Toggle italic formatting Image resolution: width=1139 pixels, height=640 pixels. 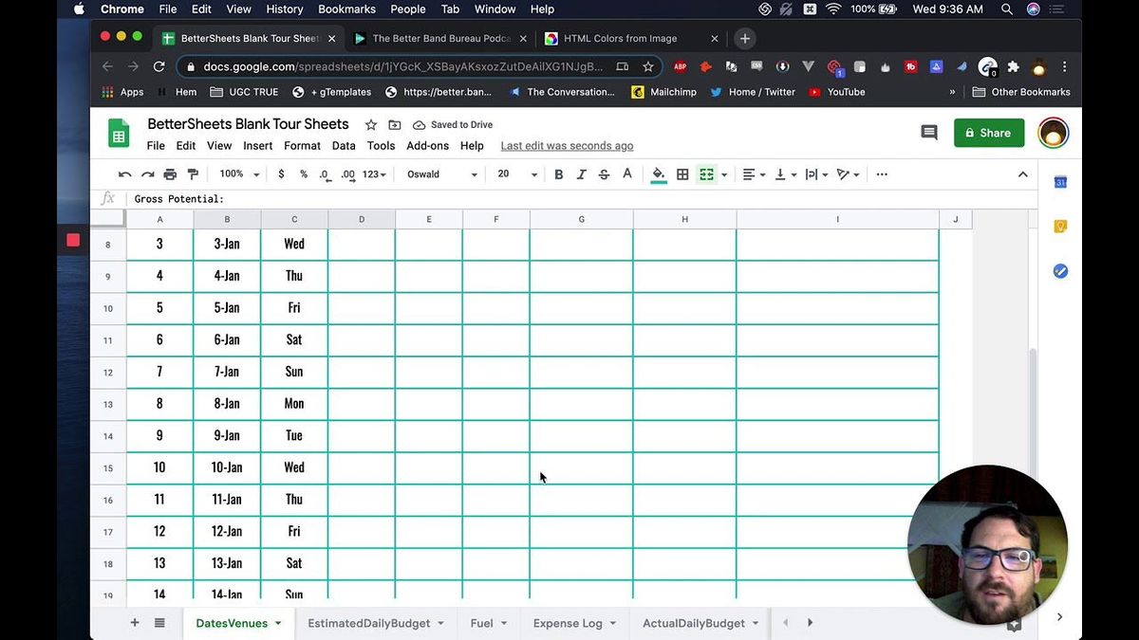tap(582, 174)
